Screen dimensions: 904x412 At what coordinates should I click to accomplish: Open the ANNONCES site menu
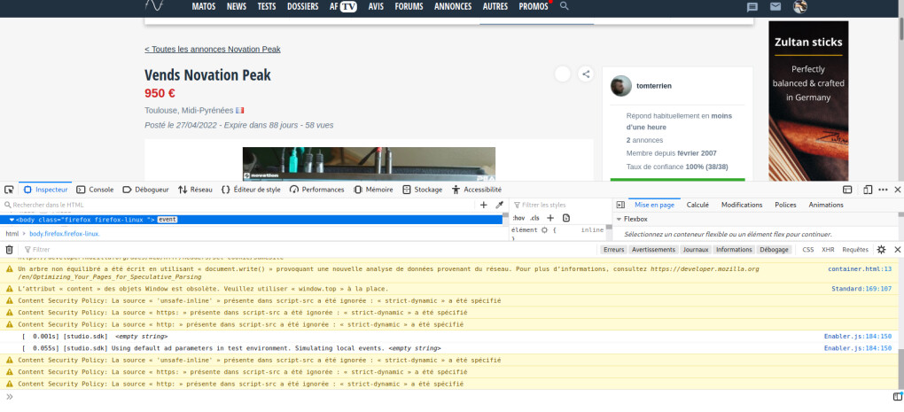tap(453, 7)
